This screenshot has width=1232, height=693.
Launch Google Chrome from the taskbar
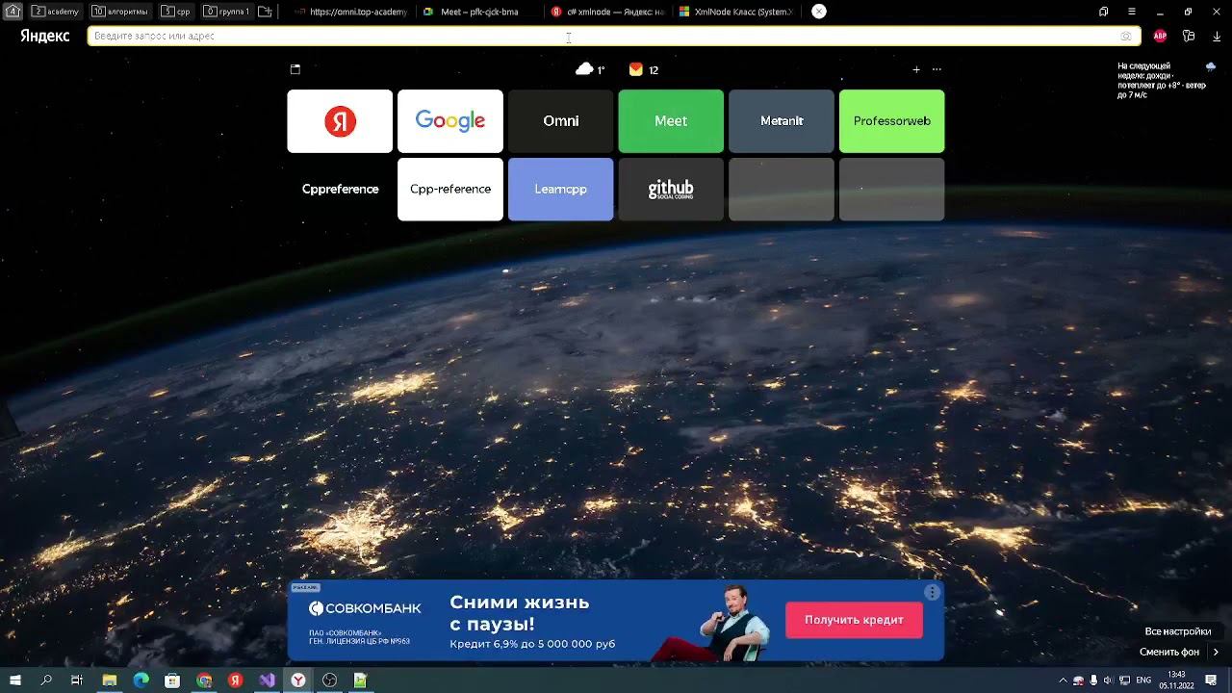click(x=204, y=680)
